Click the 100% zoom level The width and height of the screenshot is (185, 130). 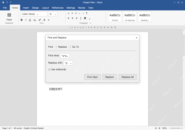coord(164,128)
